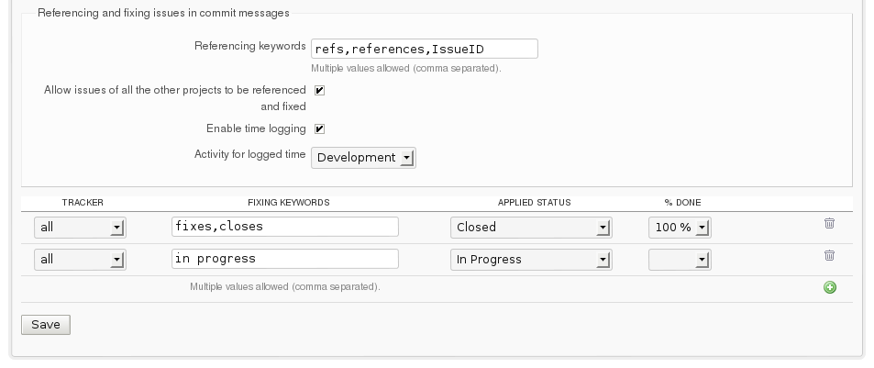Open the empty % done dropdown
The image size is (874, 368).
[679, 260]
